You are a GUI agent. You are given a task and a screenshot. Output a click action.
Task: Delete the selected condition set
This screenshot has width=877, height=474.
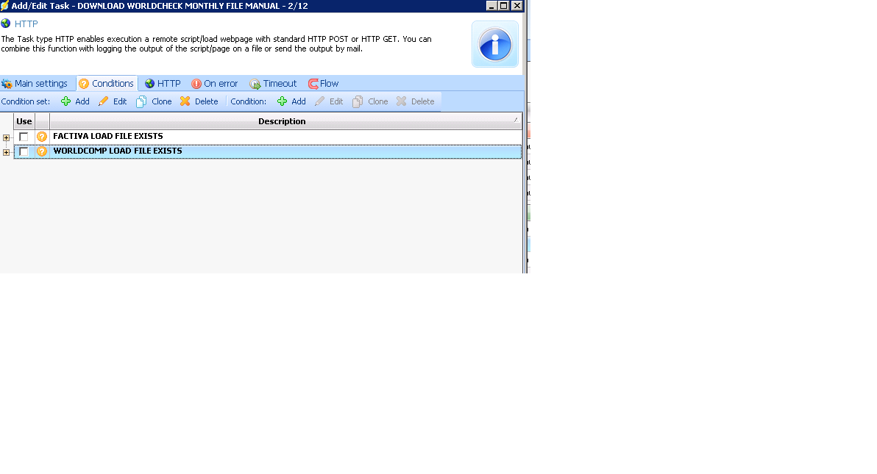(x=199, y=101)
